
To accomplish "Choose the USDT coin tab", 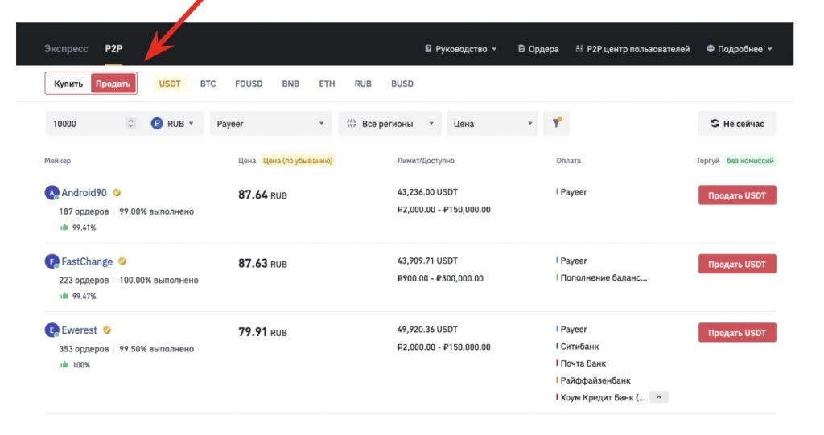I will 170,84.
